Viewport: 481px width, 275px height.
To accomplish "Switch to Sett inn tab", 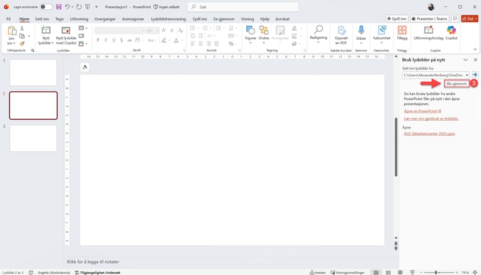I will [x=42, y=19].
